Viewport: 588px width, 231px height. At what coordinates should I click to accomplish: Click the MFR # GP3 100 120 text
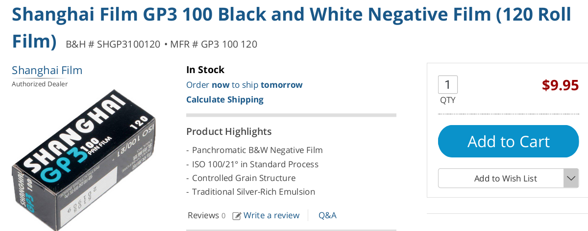point(214,44)
